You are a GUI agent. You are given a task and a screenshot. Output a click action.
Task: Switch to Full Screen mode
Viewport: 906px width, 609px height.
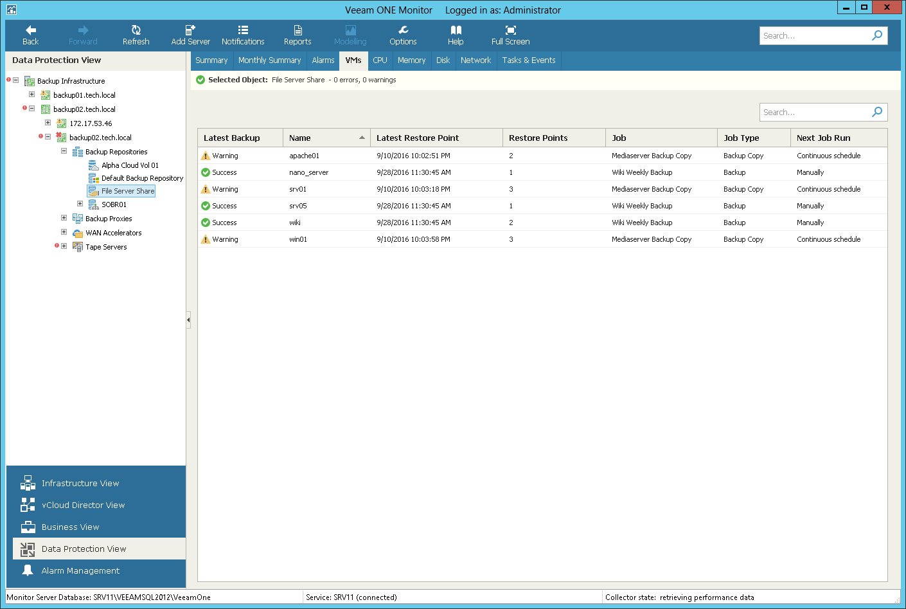[x=510, y=35]
